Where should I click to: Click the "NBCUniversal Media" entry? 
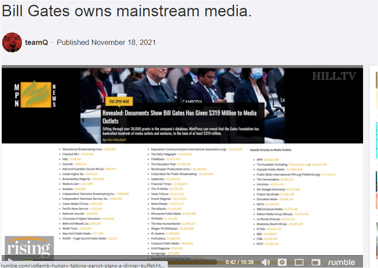pyautogui.click(x=277, y=209)
